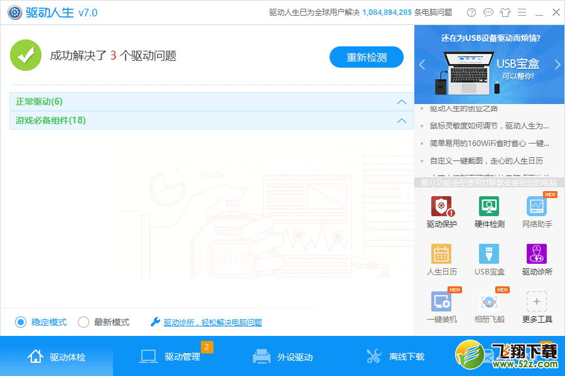Open the 网络助手 tool

537,212
